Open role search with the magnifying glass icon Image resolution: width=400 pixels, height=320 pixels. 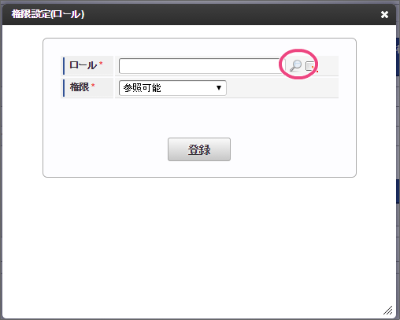[295, 65]
